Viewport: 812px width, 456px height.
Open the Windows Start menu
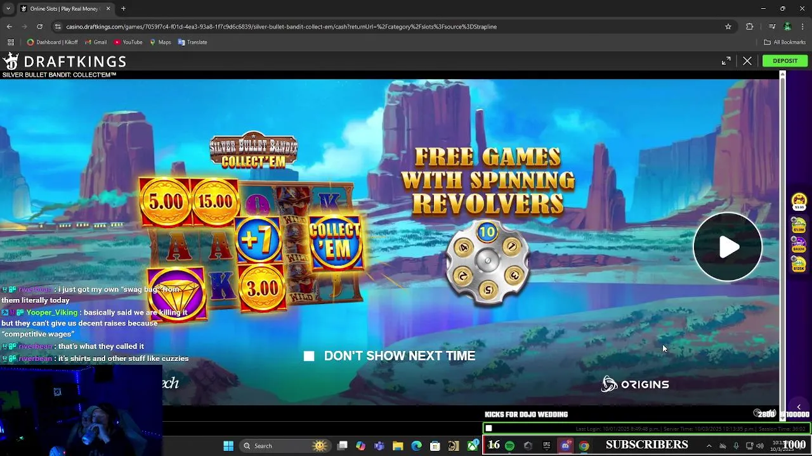point(228,446)
